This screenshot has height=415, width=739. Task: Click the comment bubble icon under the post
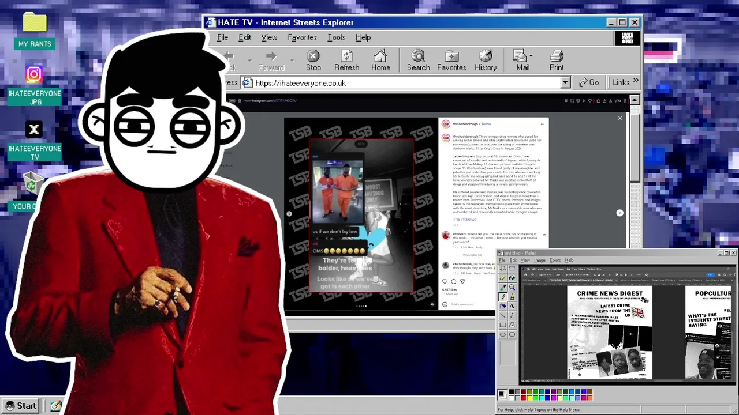click(x=453, y=281)
